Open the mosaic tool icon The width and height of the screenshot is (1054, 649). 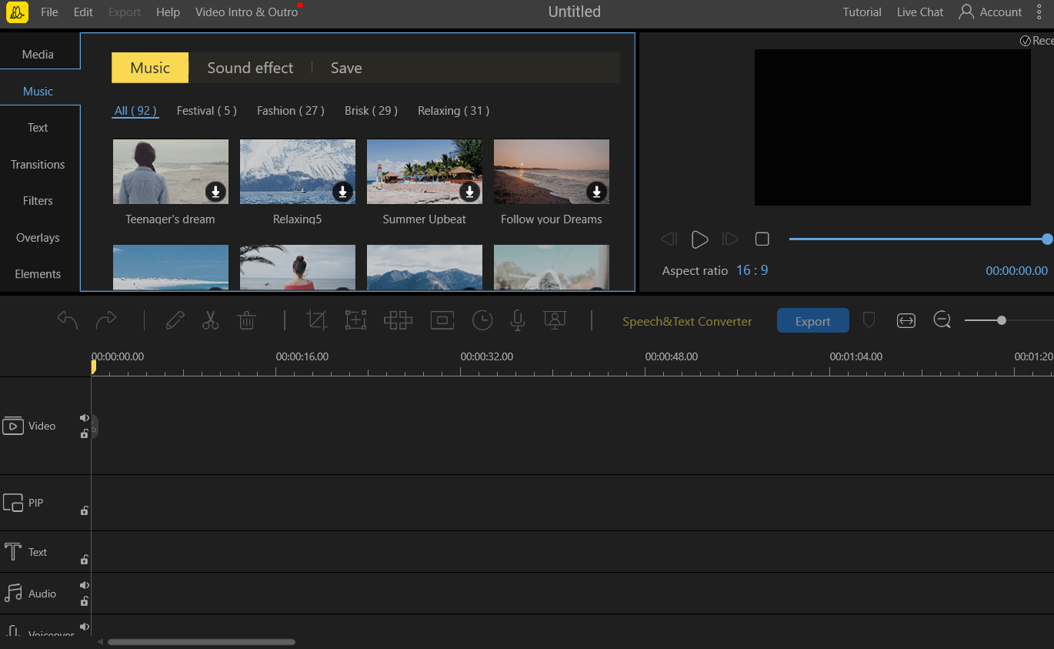[398, 320]
